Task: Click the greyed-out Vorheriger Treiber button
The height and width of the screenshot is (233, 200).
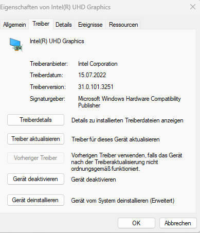Action: (35, 158)
